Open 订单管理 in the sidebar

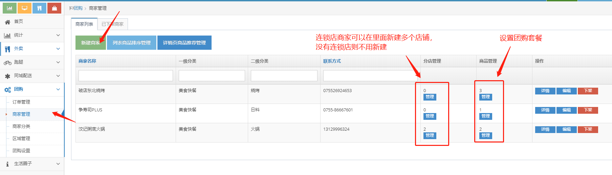tap(21, 102)
